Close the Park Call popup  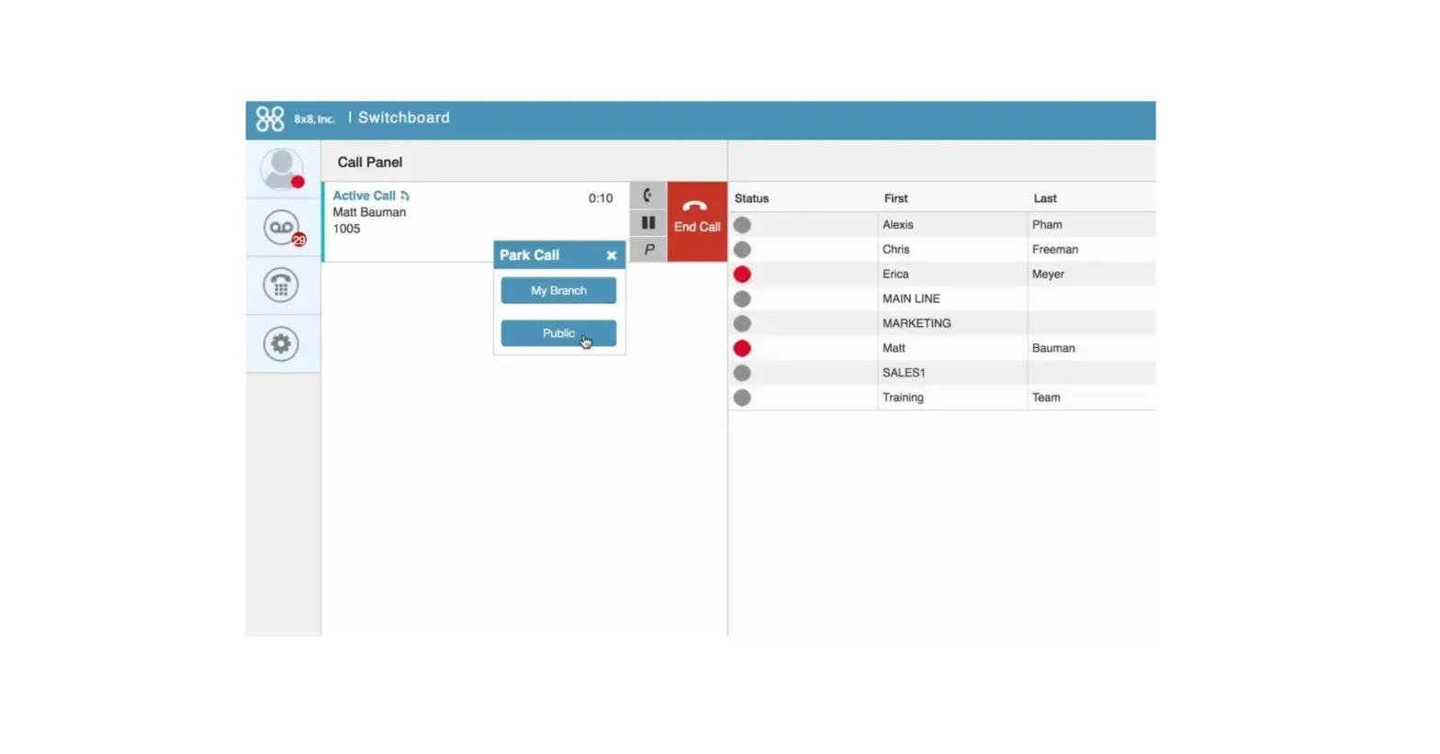(612, 255)
